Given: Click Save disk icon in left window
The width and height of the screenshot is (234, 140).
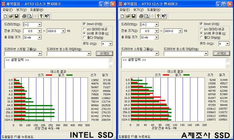Looking at the screenshot, I should (16, 16).
